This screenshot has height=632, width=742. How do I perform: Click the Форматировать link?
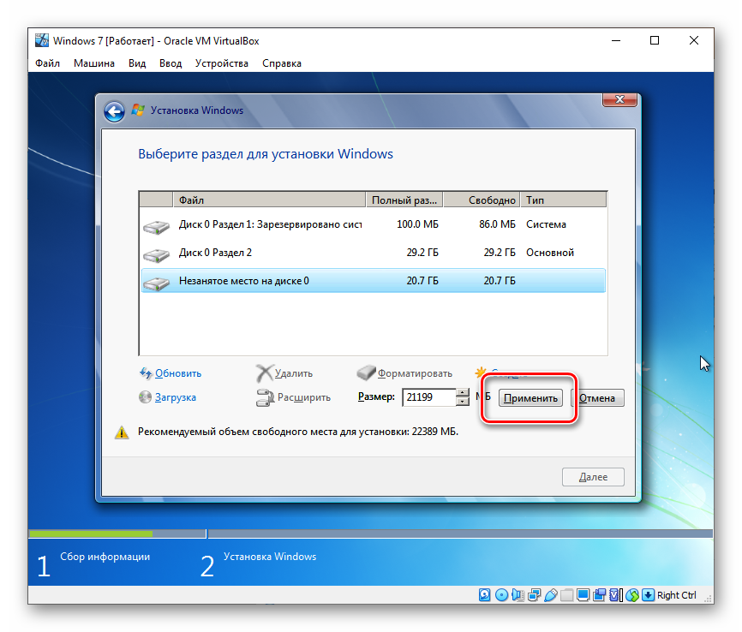tap(415, 373)
